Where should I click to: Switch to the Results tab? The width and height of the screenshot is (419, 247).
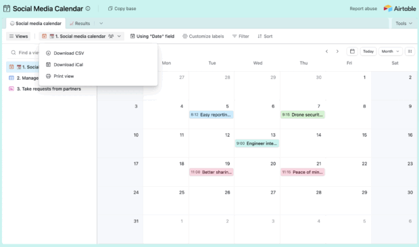click(x=80, y=23)
